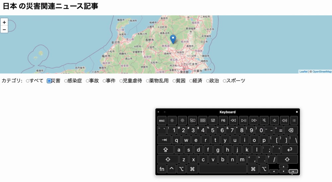The width and height of the screenshot is (332, 182).
Task: Tap the left command key
Action: coord(192,169)
